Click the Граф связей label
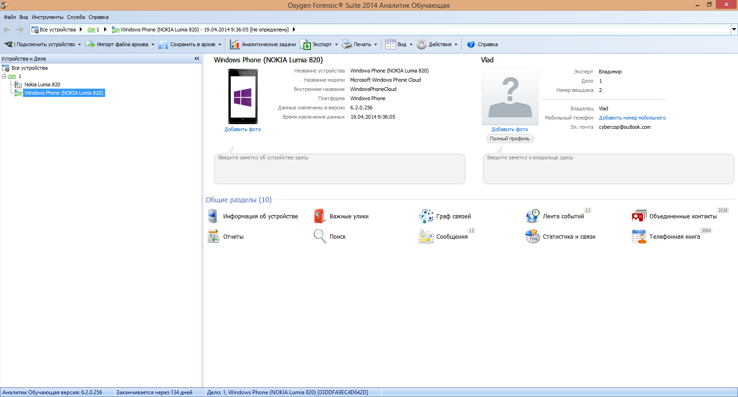The height and width of the screenshot is (397, 738). point(453,216)
